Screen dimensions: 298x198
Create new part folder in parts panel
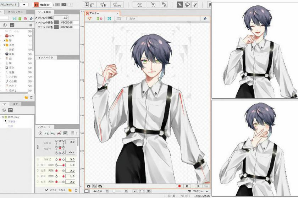26,97
